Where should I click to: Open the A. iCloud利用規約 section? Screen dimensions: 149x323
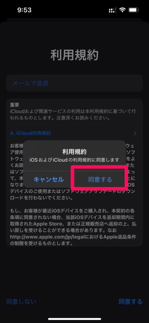coord(31,133)
